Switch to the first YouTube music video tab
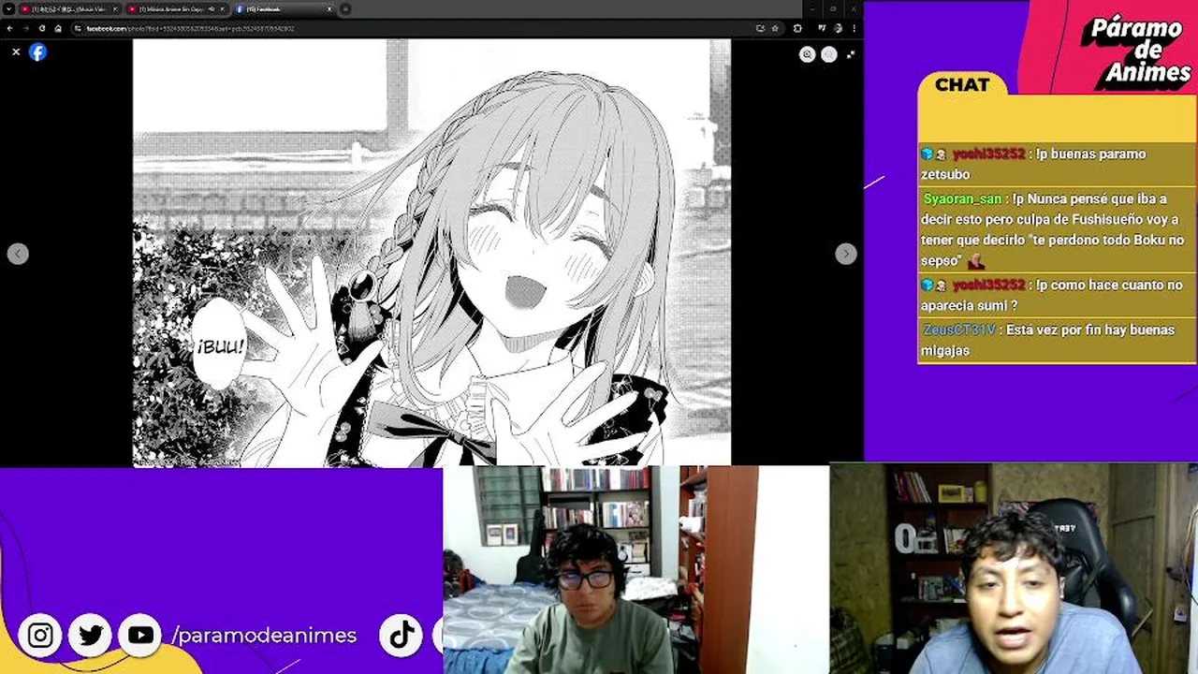The image size is (1198, 674). 69,8
